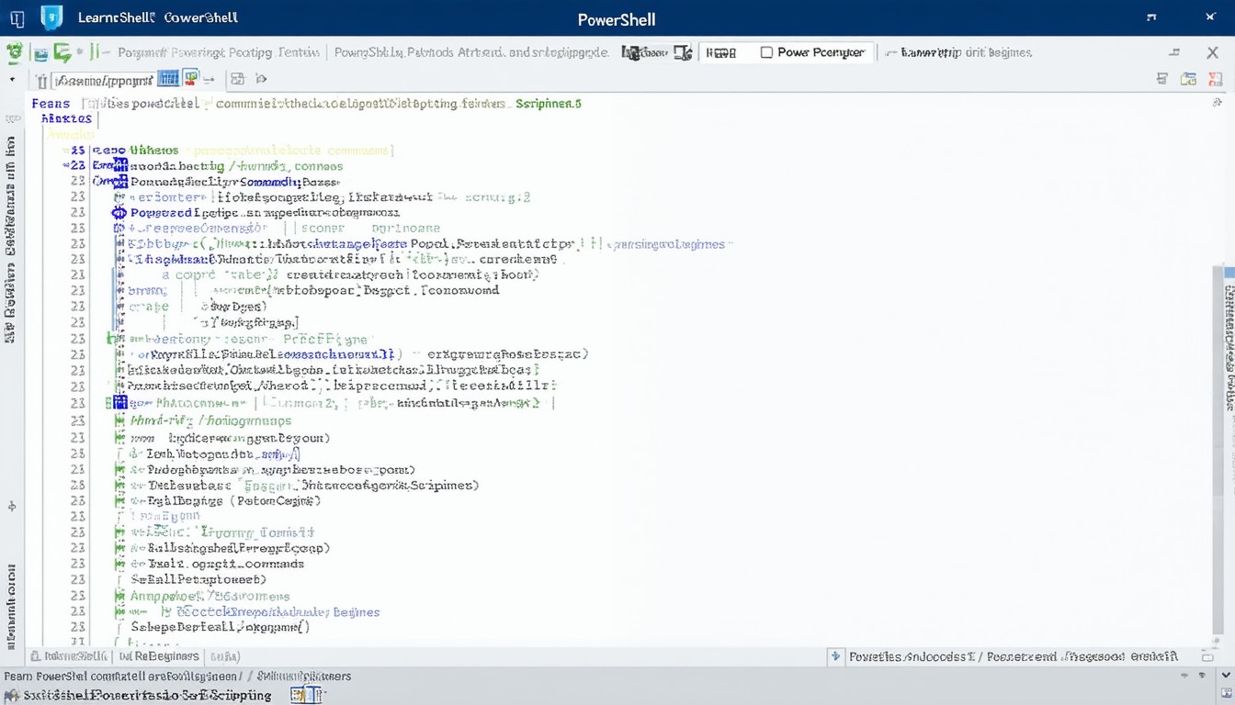
Task: Click the green bug icon in toolbar
Action: point(15,53)
